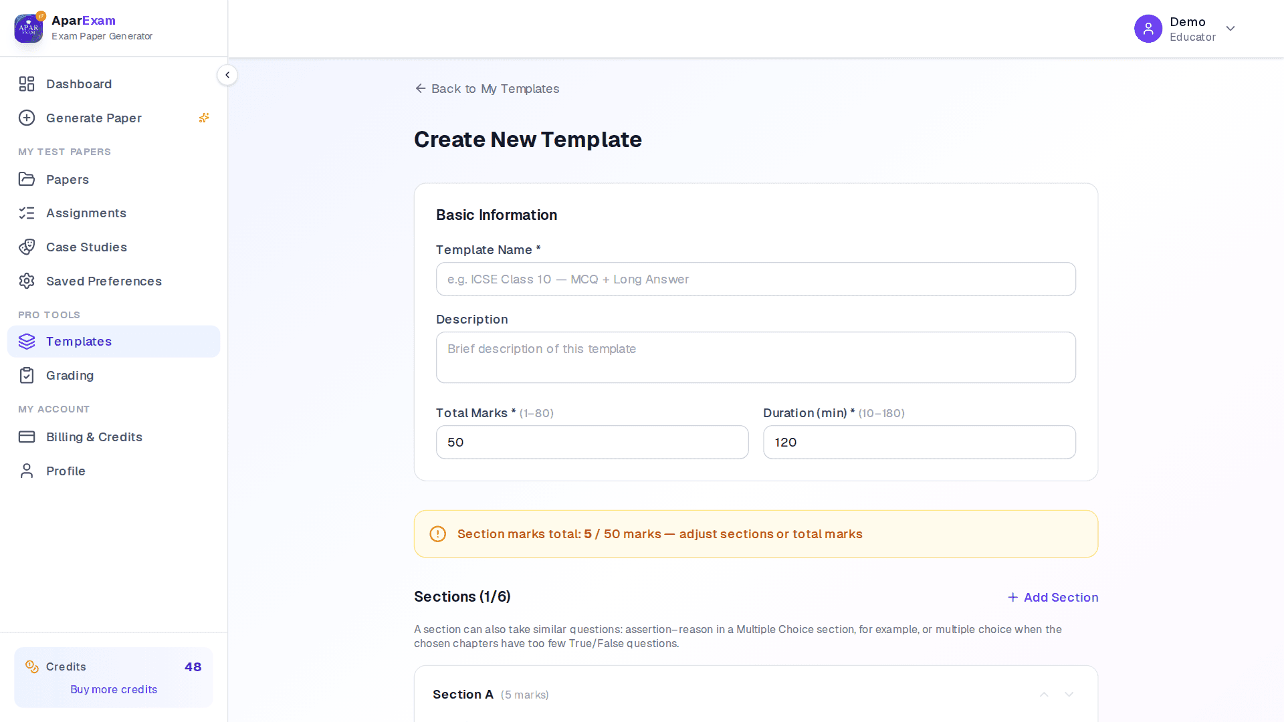Click the Templates layers icon
The width and height of the screenshot is (1284, 722).
[27, 342]
